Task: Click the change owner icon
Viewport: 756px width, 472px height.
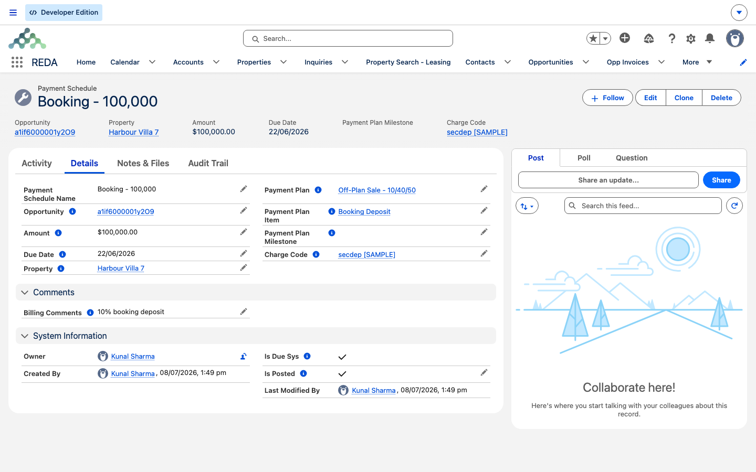Action: pyautogui.click(x=244, y=356)
